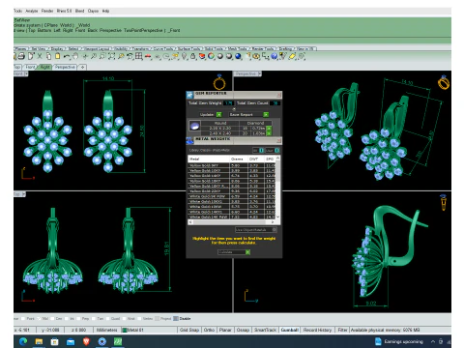
Task: Open Microsoft Edge from taskbar
Action: click(x=23, y=341)
